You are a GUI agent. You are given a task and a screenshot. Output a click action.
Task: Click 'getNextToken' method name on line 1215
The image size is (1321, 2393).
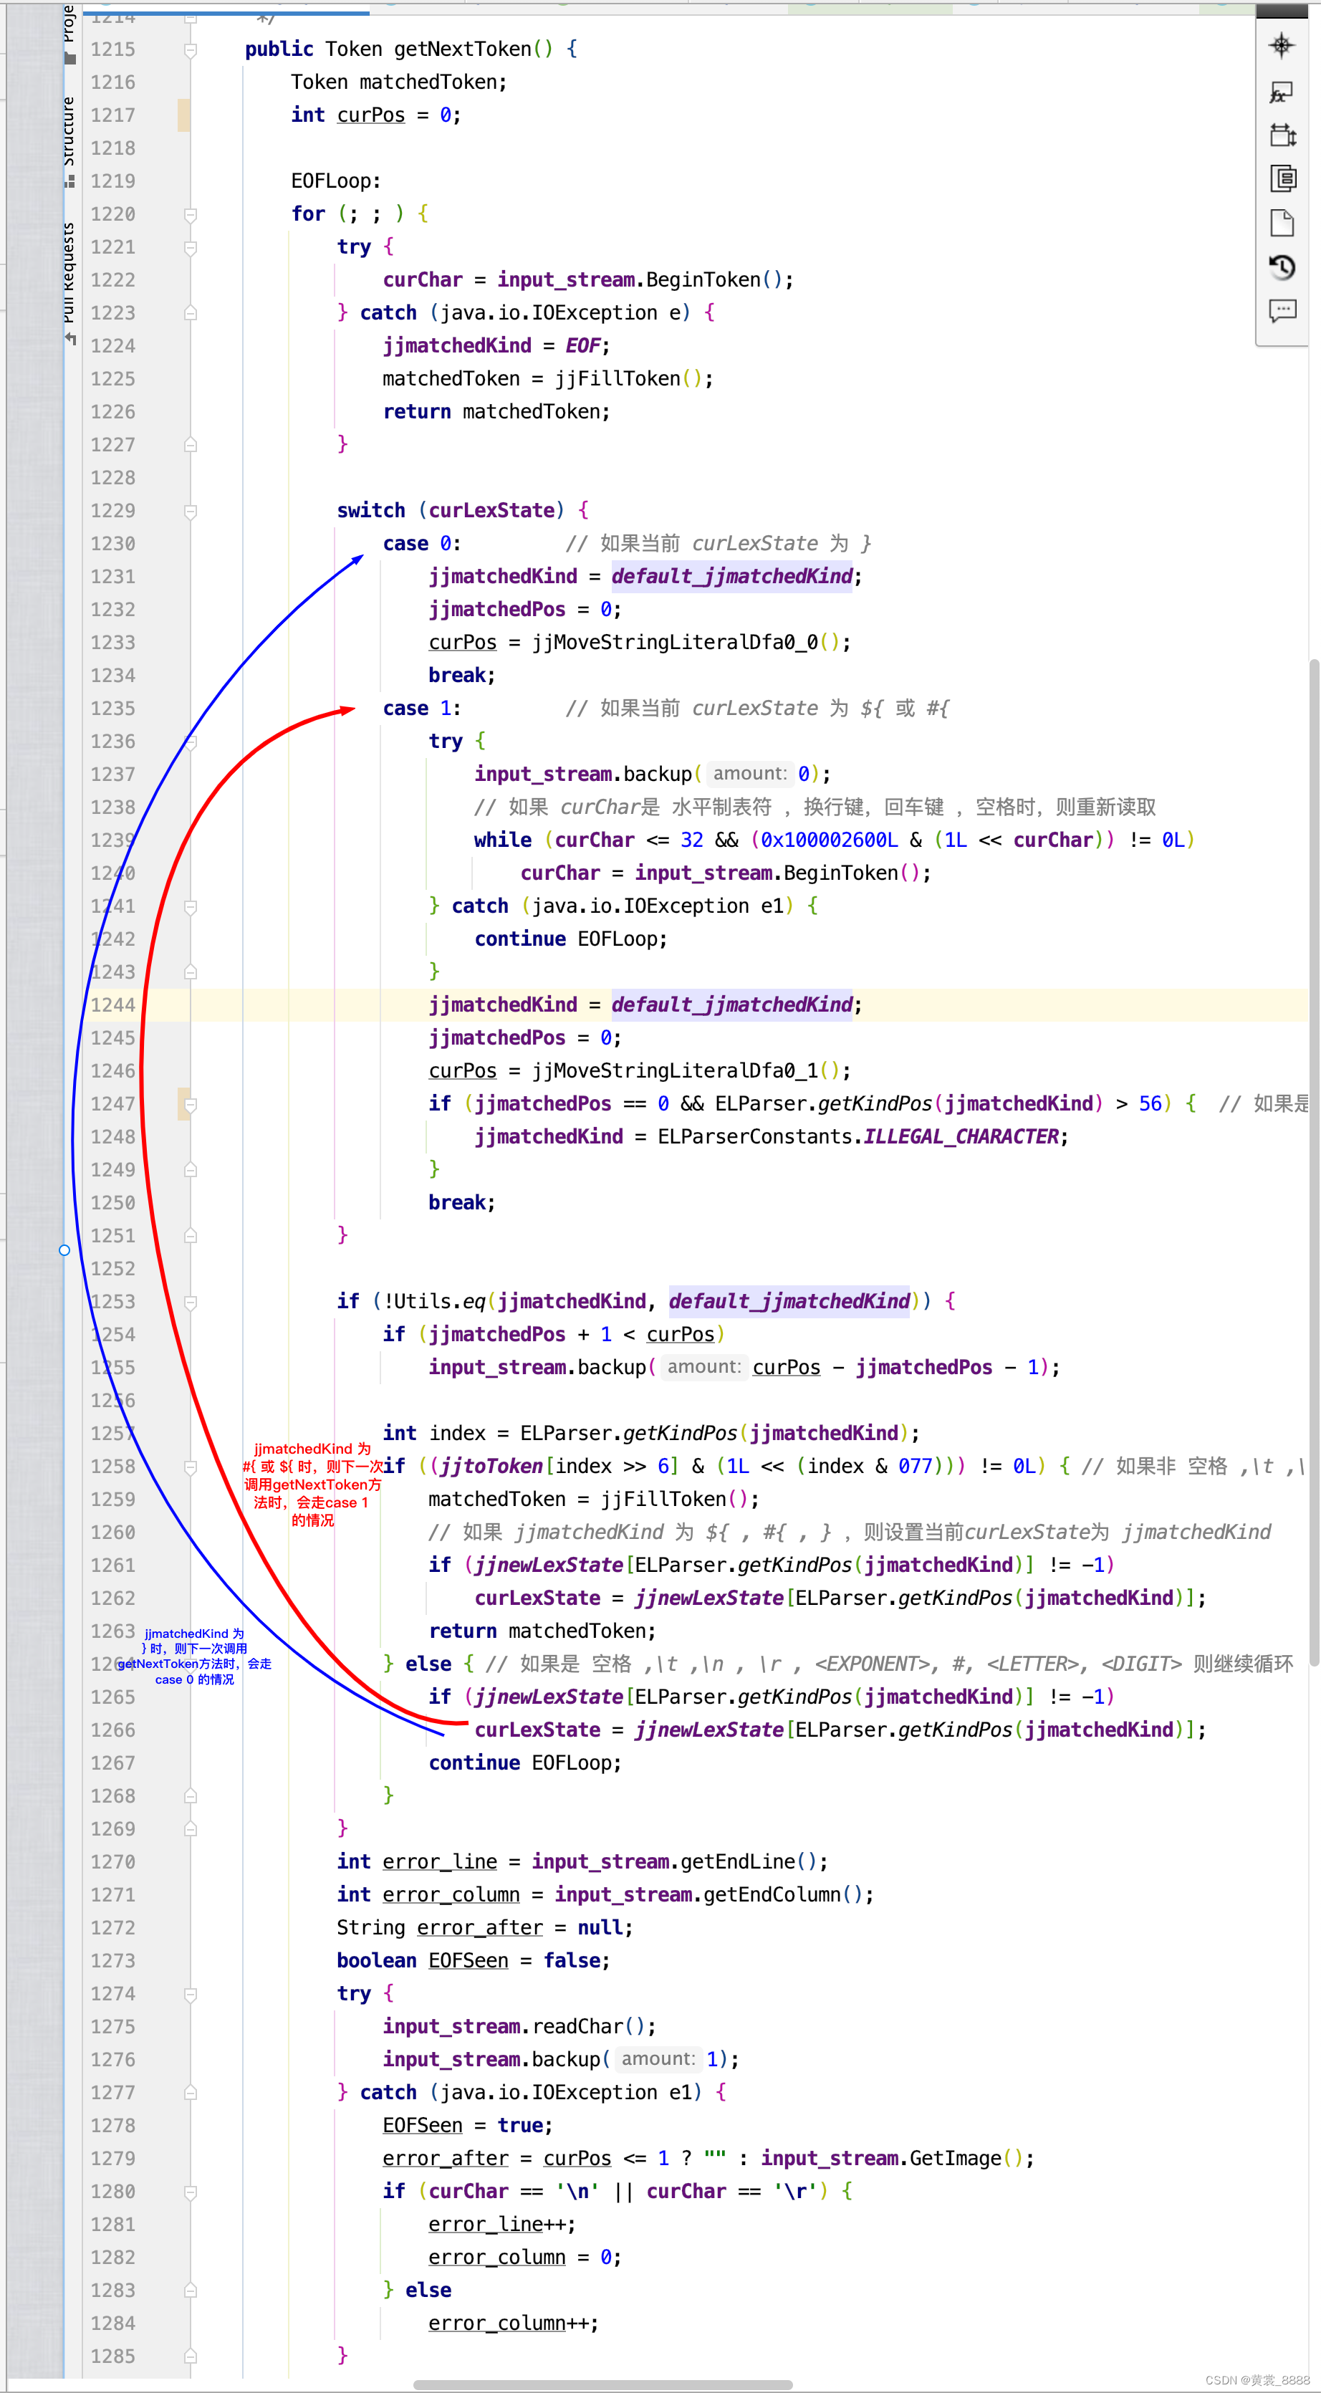pyautogui.click(x=463, y=49)
